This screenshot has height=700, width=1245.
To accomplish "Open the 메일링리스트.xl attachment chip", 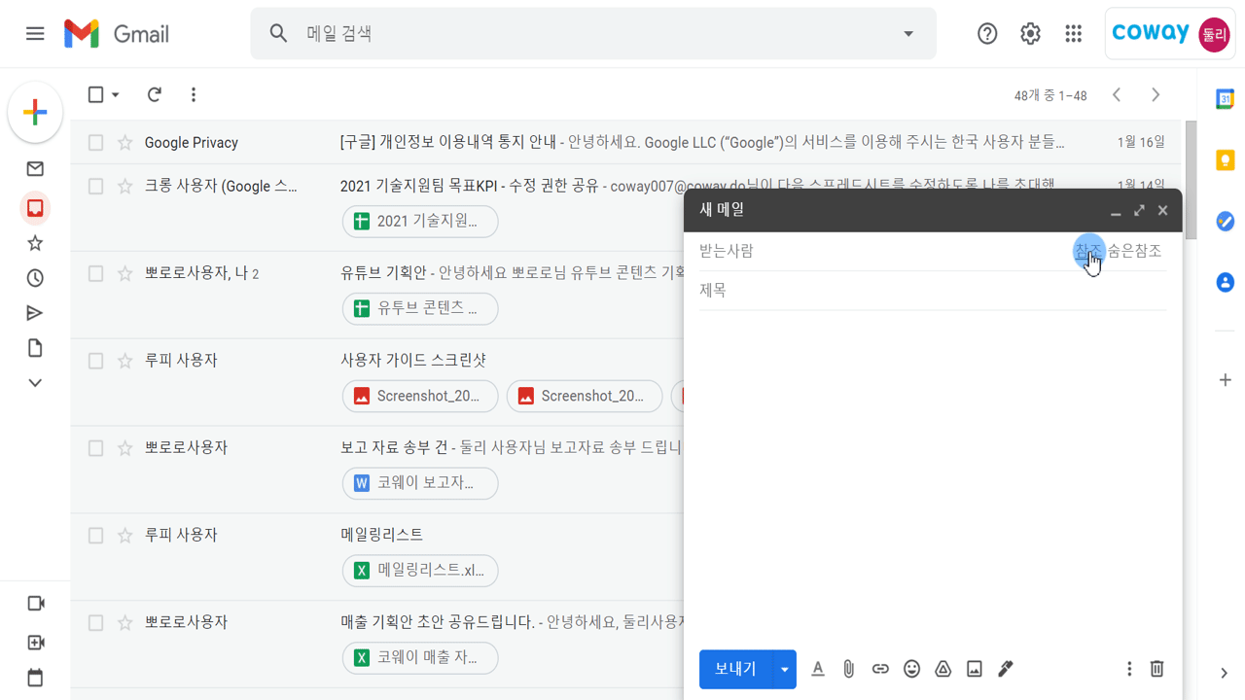I will point(420,571).
